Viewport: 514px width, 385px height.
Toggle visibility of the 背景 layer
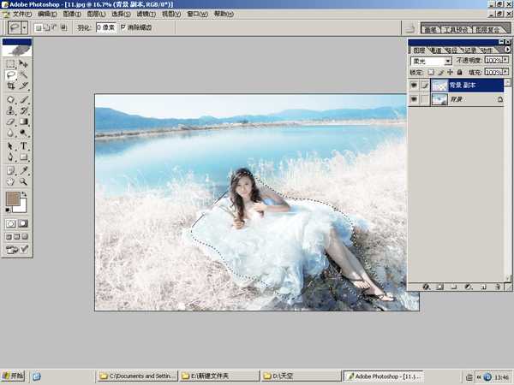(x=415, y=100)
